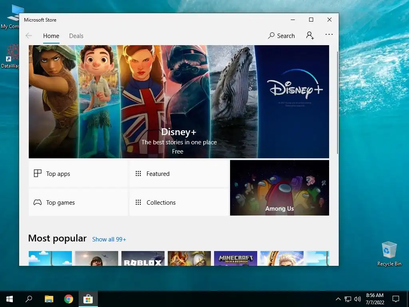Viewport: 409px width, 307px height.
Task: Click the Microsoft Store taskbar icon
Action: coord(88,299)
